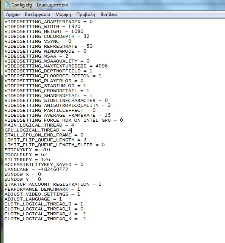This screenshot has width=225, height=243.
Task: Open the Προβολή menu
Action: (86, 14)
